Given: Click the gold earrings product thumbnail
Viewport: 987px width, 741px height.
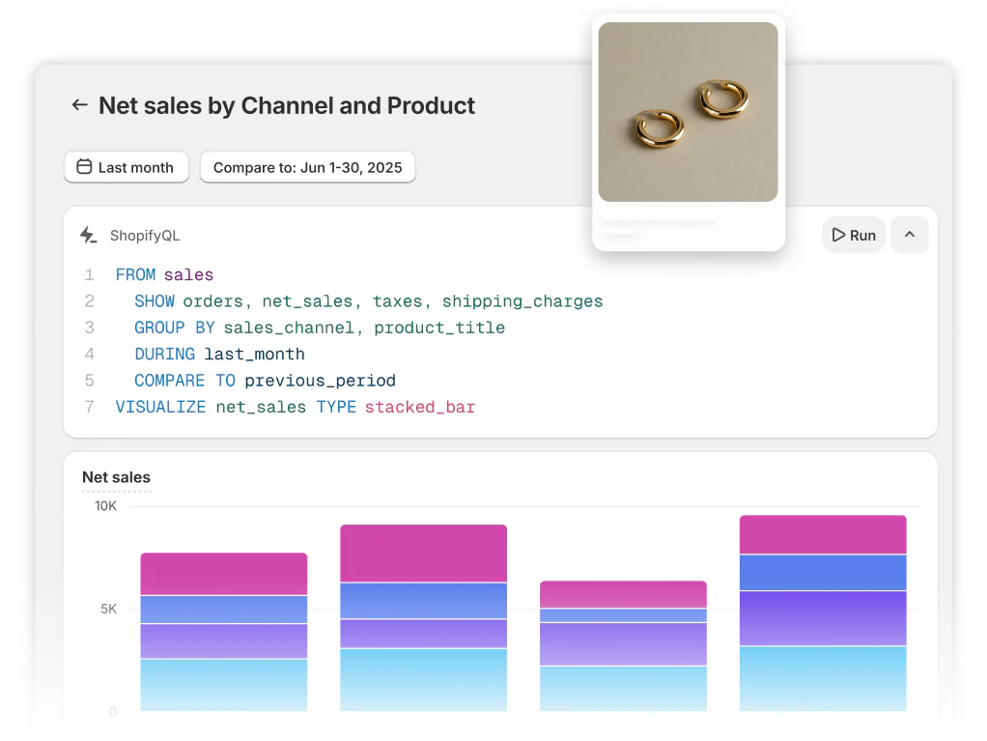Looking at the screenshot, I should point(688,112).
